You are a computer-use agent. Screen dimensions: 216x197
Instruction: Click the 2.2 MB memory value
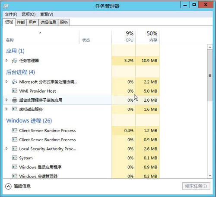(150, 82)
